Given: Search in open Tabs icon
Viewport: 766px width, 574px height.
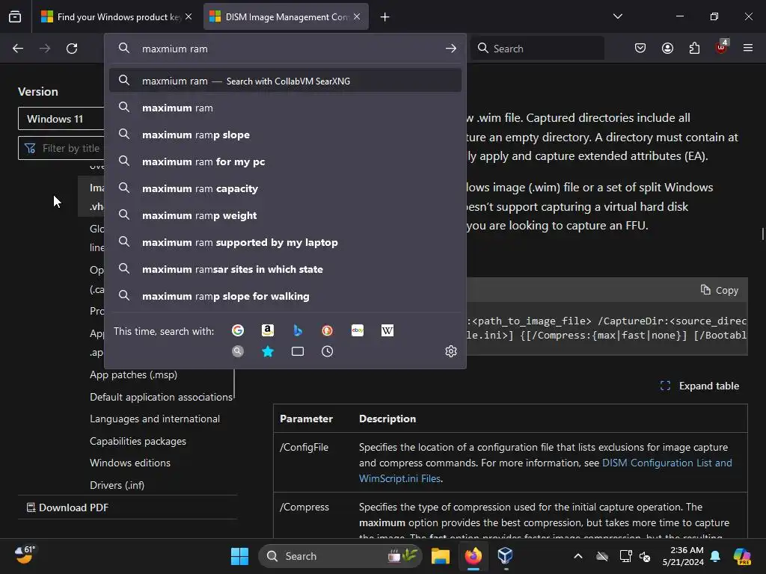Looking at the screenshot, I should pyautogui.click(x=298, y=351).
